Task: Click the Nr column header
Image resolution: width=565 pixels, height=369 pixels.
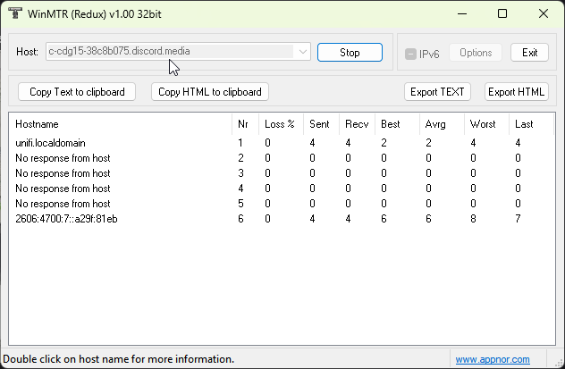Action: click(x=245, y=124)
